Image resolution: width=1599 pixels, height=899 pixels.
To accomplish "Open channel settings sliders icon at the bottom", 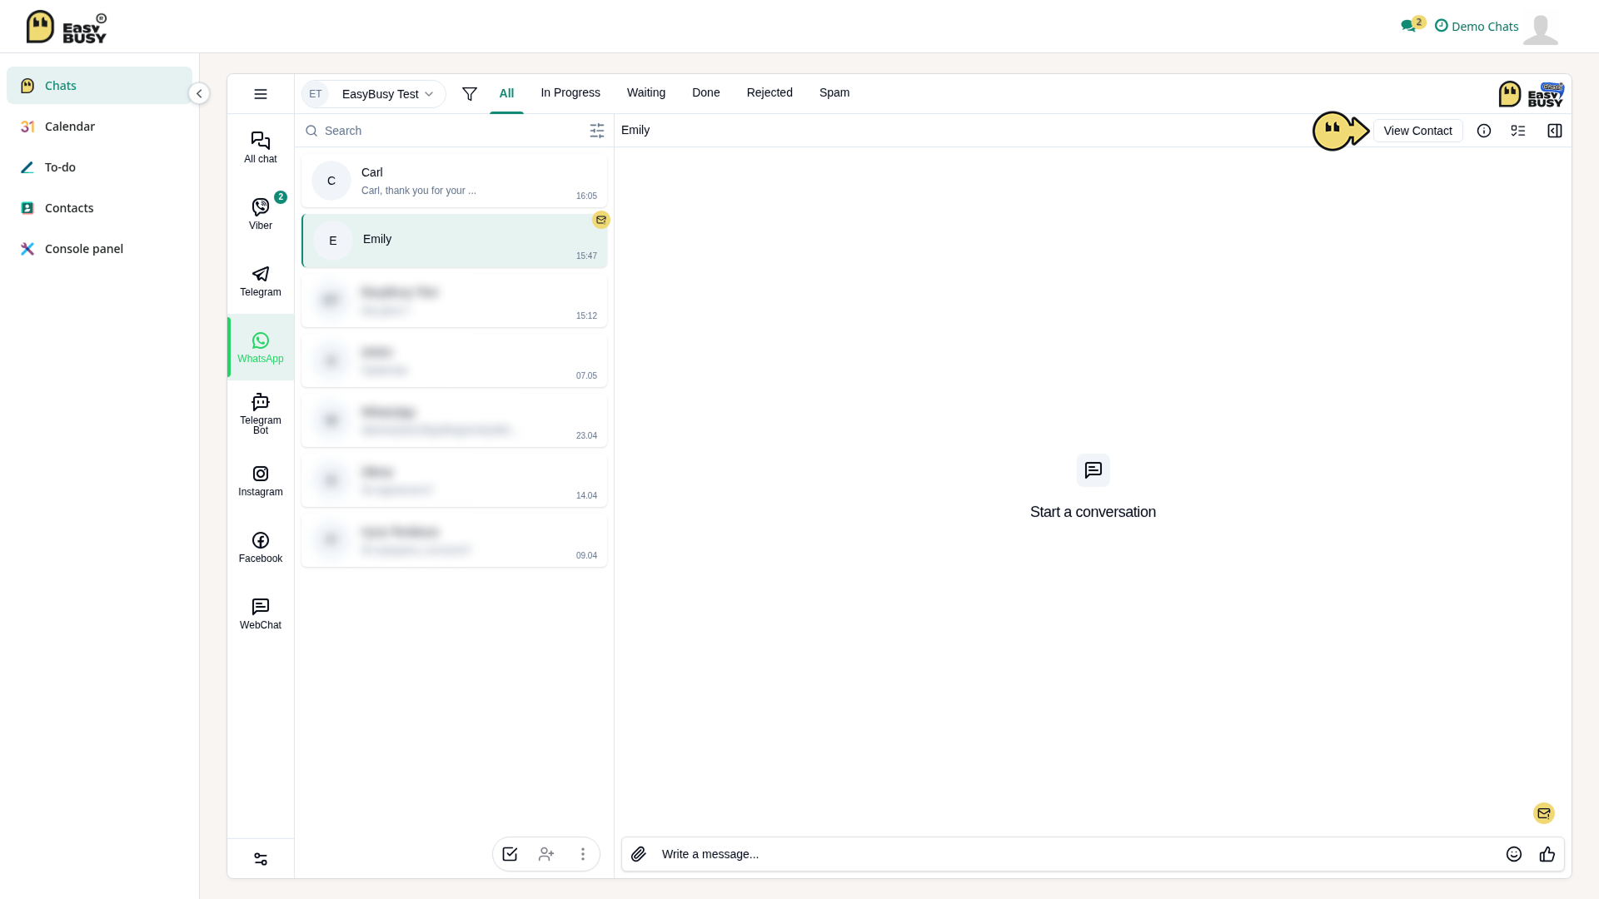I will (261, 859).
